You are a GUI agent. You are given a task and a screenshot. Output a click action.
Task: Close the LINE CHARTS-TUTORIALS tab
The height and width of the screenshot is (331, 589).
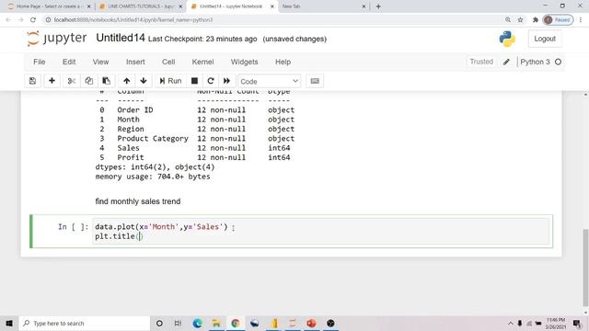tap(180, 6)
